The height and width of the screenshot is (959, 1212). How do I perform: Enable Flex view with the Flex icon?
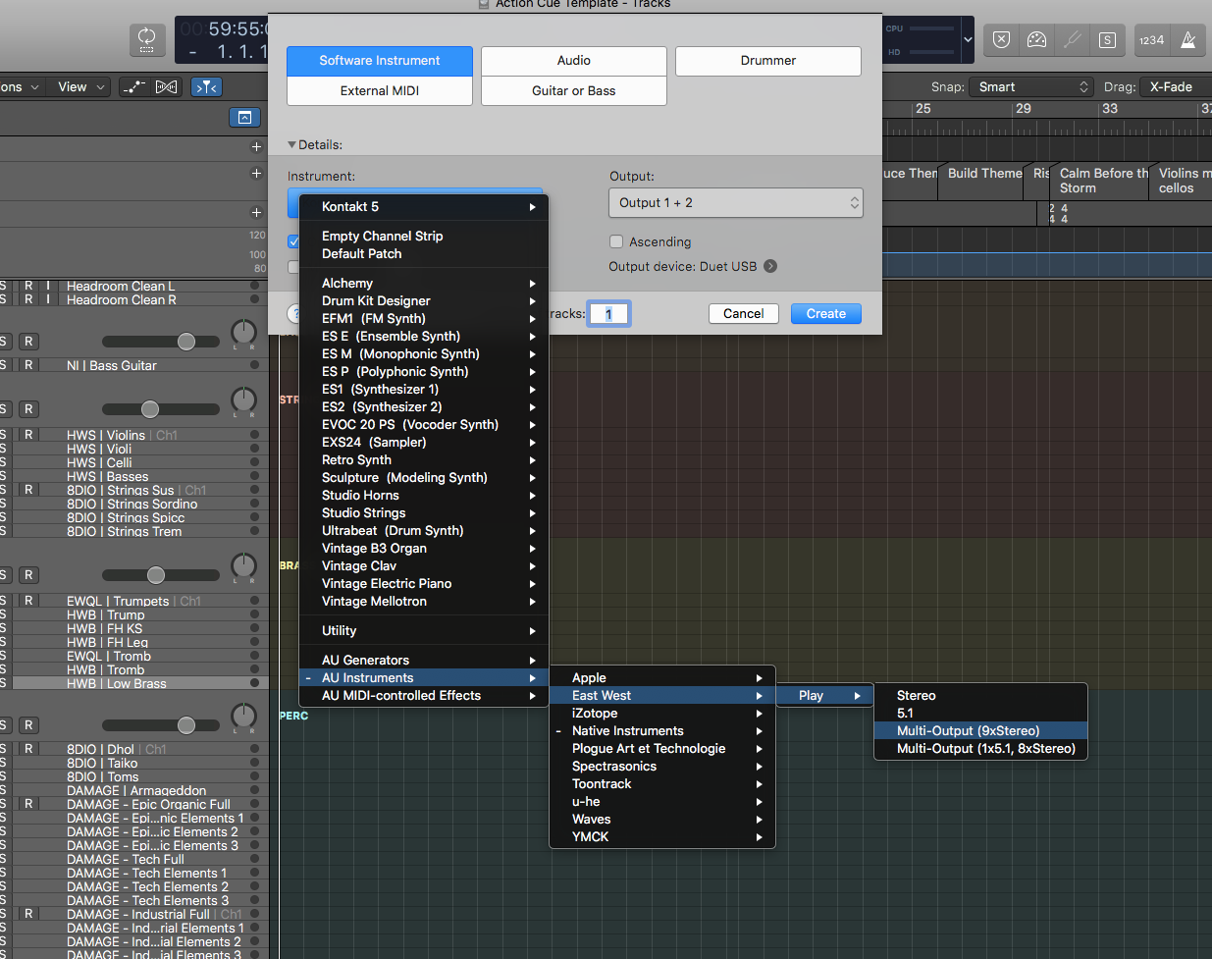tap(167, 87)
